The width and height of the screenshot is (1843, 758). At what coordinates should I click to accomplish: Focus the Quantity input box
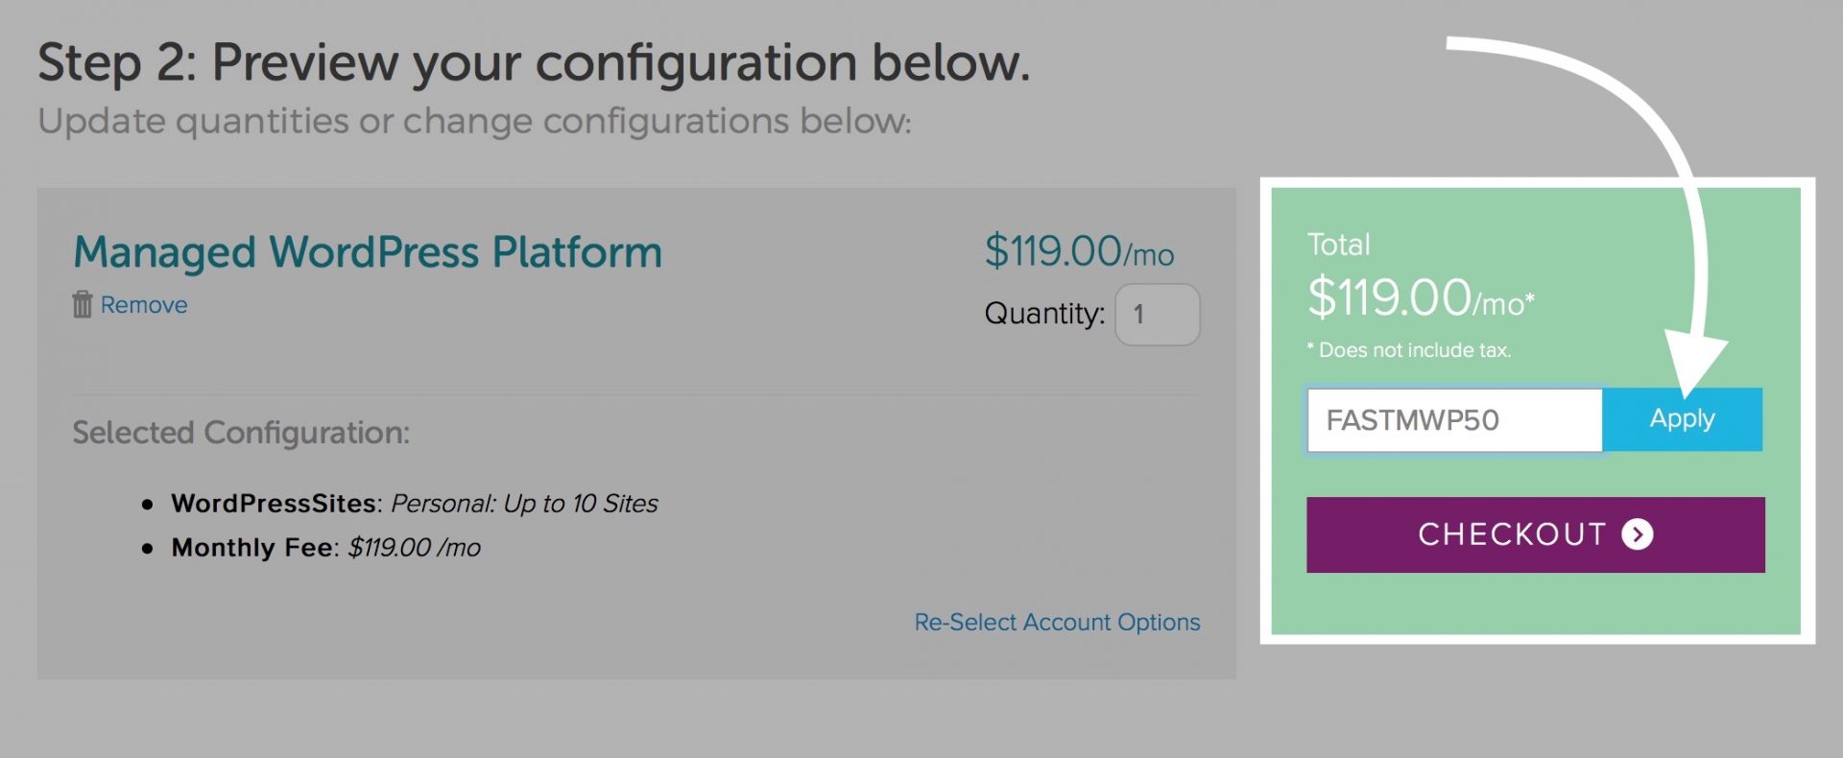pos(1157,315)
